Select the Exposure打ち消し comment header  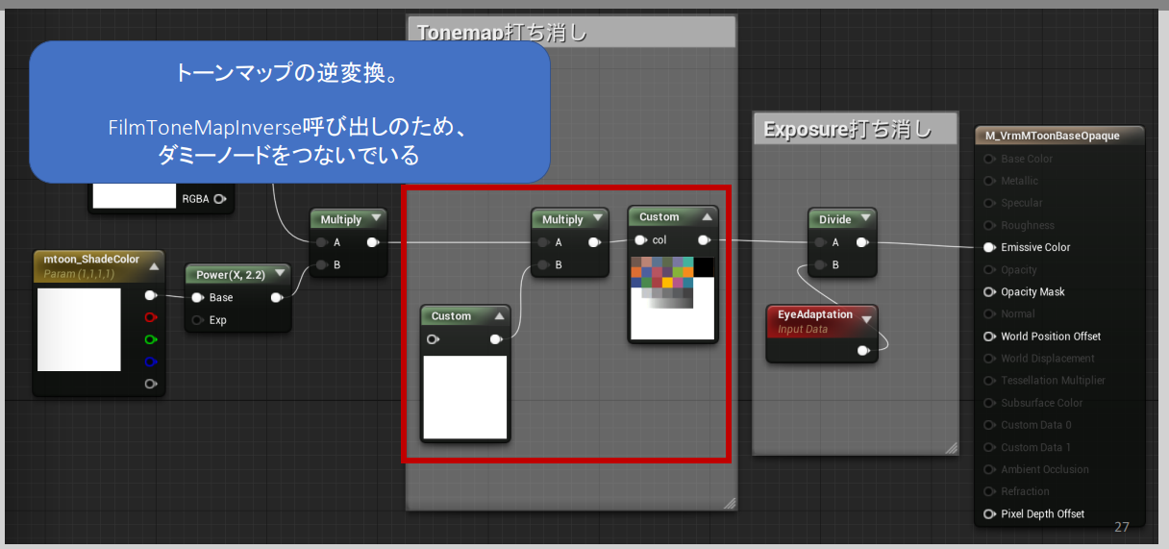(x=847, y=129)
